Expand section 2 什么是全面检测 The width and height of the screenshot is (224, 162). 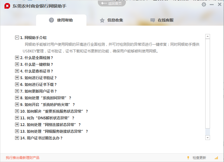[17, 57]
